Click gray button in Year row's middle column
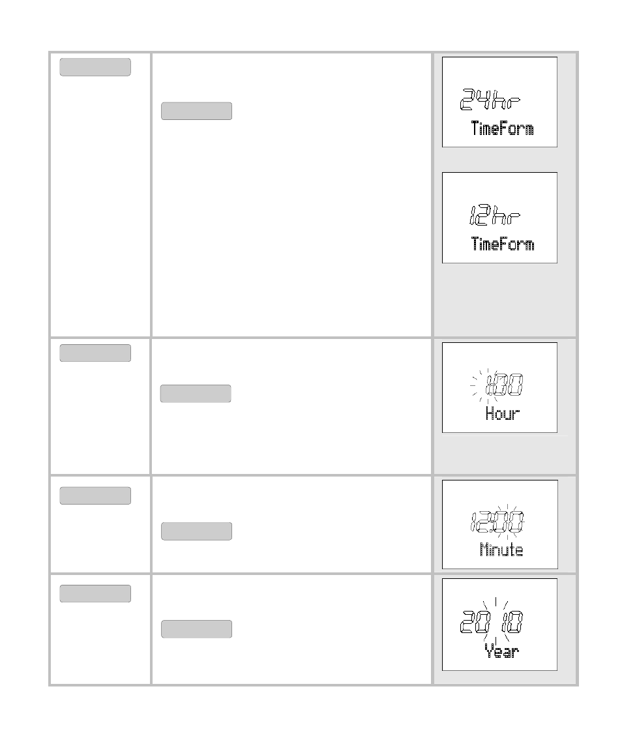 [196, 629]
